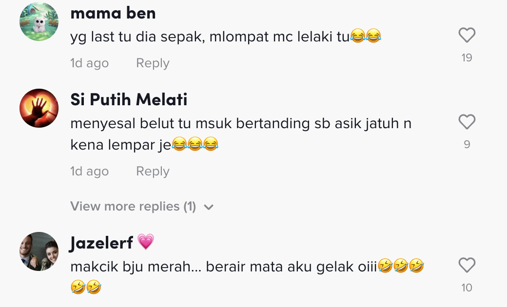Open mama ben's profile picture
Screen dimensions: 507x307
[39, 21]
